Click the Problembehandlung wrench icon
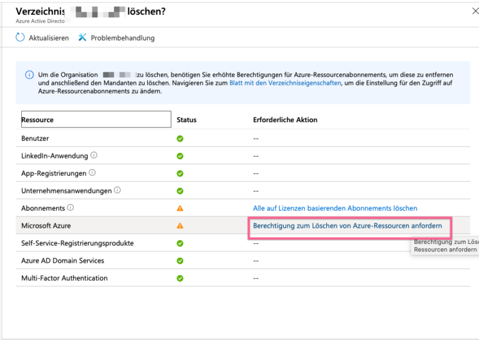The width and height of the screenshot is (479, 340). (x=82, y=37)
